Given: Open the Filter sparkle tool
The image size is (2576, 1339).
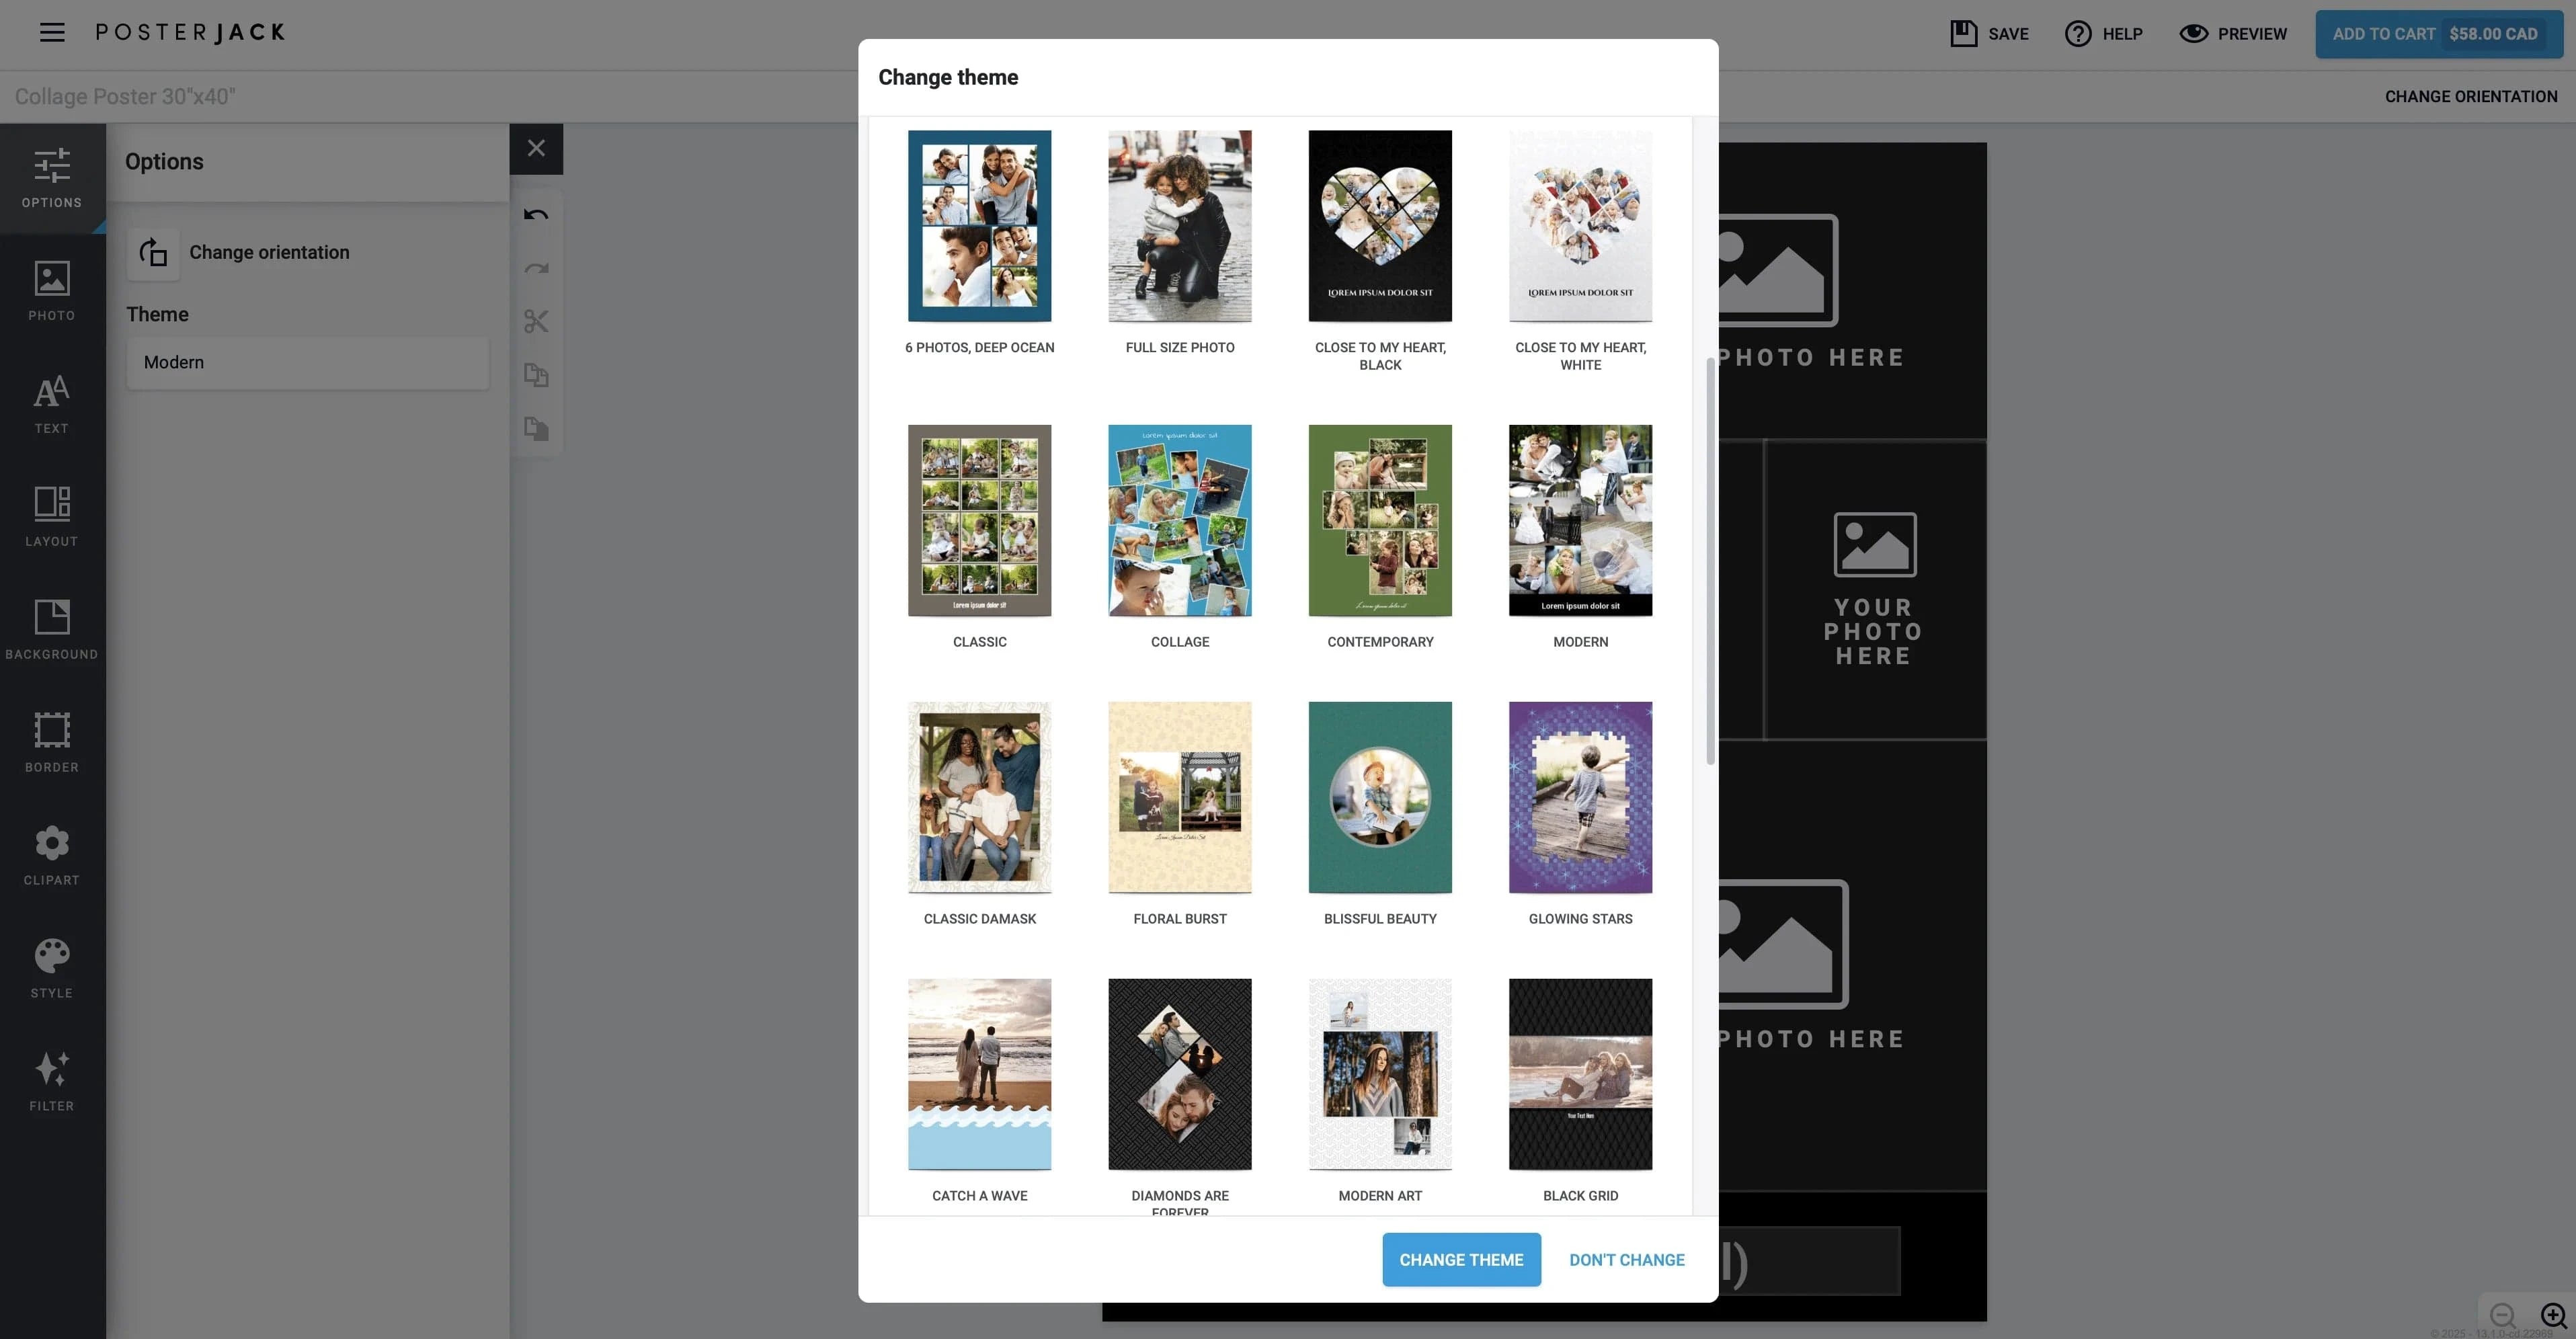Looking at the screenshot, I should tap(52, 1082).
